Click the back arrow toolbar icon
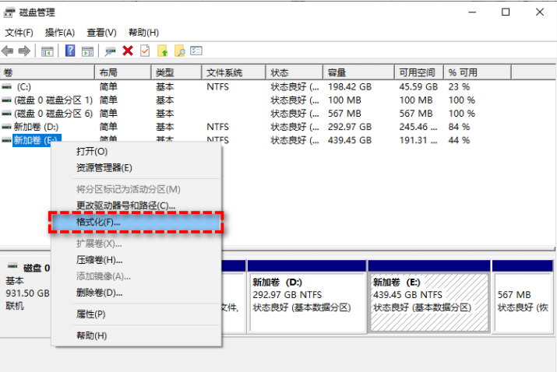557x372 pixels. pyautogui.click(x=8, y=51)
